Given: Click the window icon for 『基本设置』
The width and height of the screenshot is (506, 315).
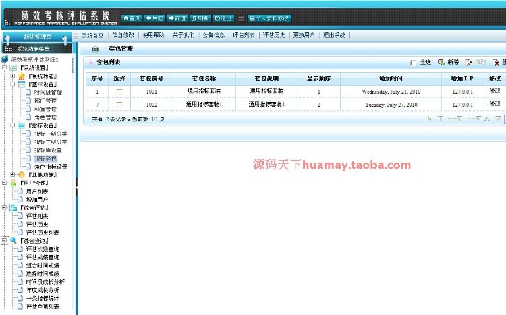Looking at the screenshot, I should pos(22,84).
